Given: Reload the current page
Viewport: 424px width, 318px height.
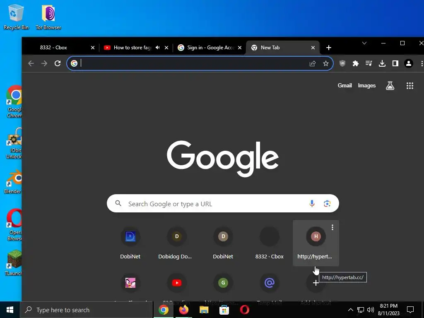Looking at the screenshot, I should [58, 63].
